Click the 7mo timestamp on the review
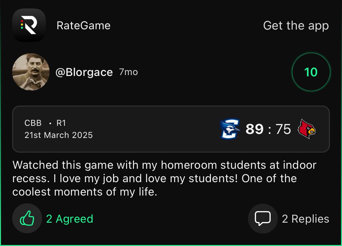 pyautogui.click(x=128, y=72)
